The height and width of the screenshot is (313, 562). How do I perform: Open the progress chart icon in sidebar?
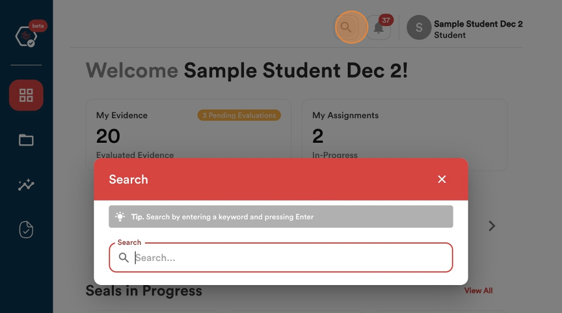[26, 184]
